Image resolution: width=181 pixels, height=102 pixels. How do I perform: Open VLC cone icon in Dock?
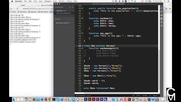tap(145, 99)
